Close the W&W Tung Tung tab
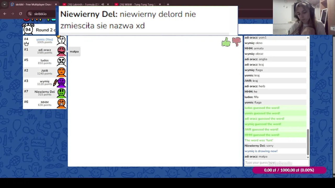The image size is (335, 188). [x=160, y=4]
